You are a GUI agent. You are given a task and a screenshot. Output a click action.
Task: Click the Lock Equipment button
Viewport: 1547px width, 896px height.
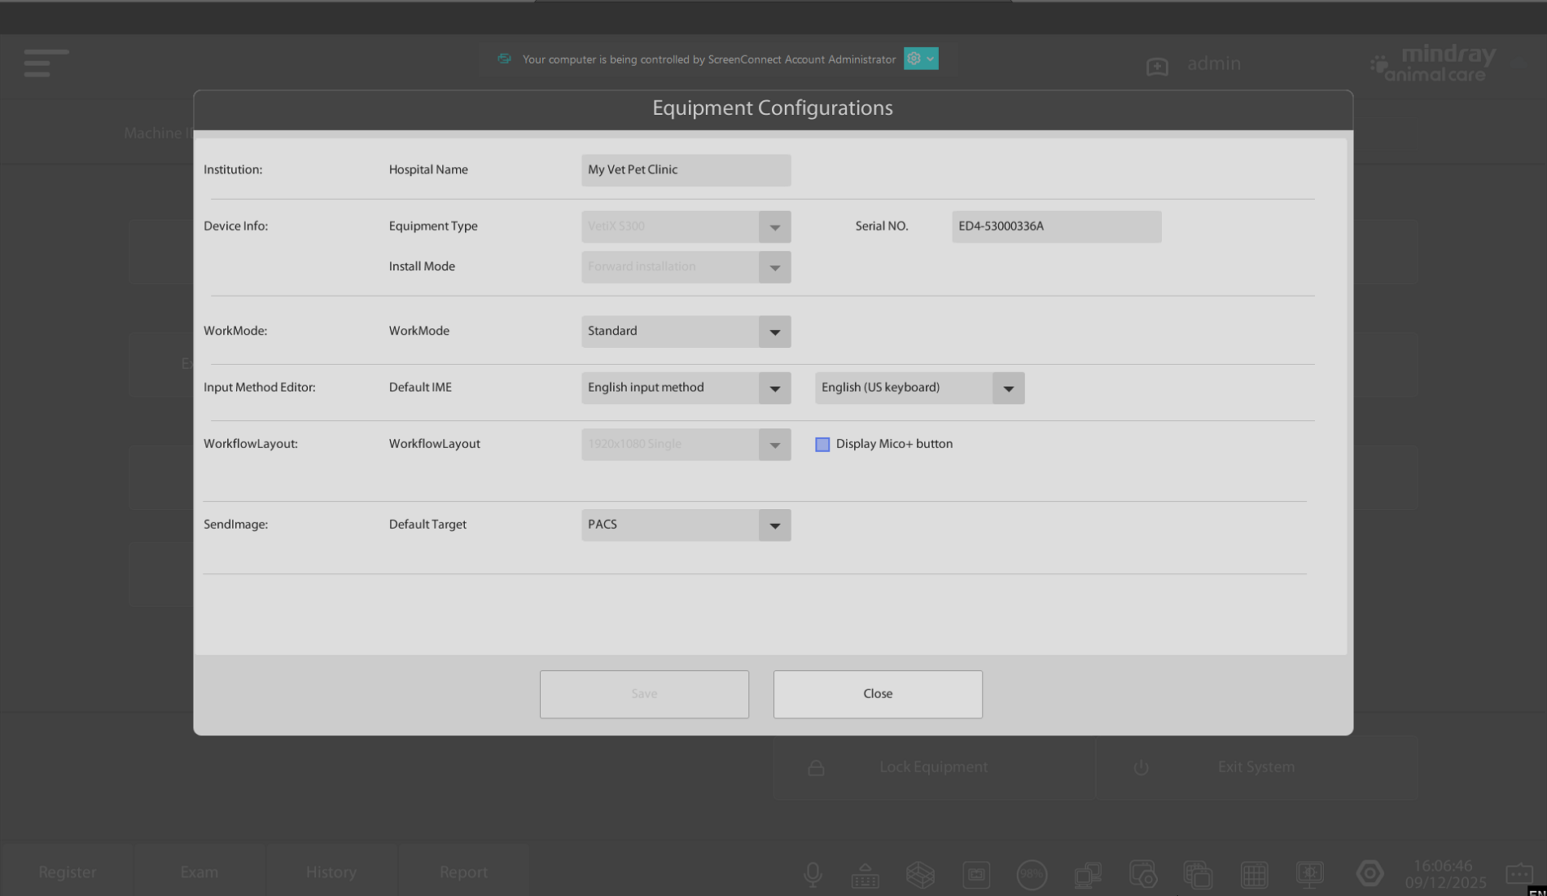pyautogui.click(x=934, y=767)
